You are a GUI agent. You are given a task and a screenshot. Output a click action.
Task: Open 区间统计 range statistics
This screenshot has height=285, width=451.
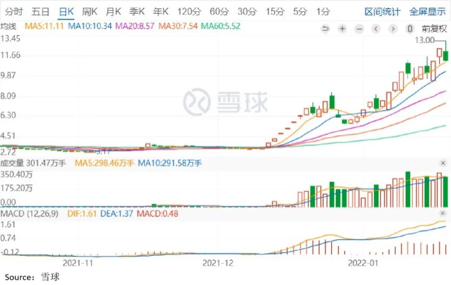pyautogui.click(x=382, y=12)
